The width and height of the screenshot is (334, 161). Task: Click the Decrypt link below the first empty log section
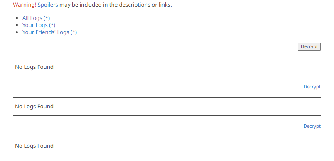(x=312, y=87)
